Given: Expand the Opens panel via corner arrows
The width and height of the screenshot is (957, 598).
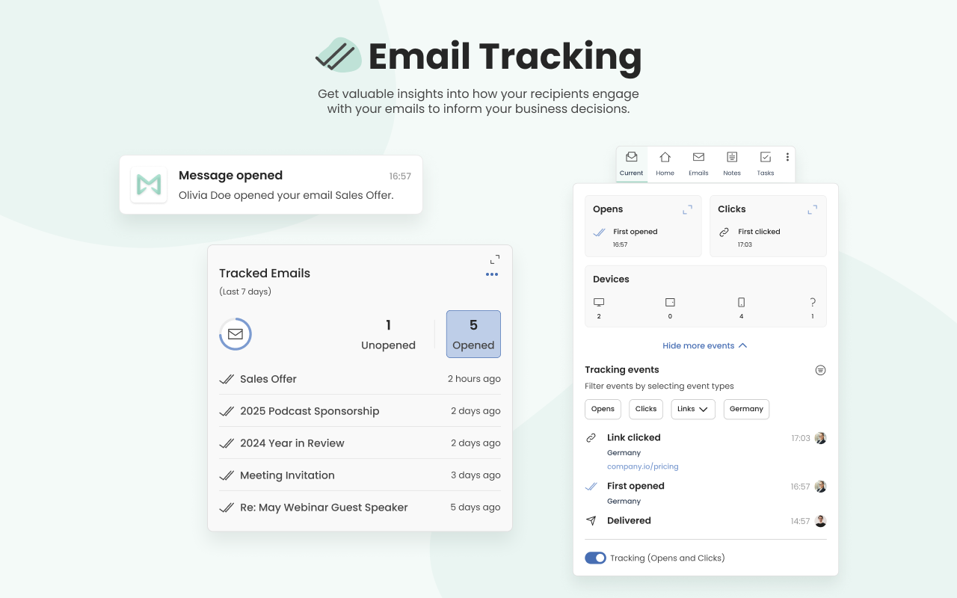Looking at the screenshot, I should [686, 209].
